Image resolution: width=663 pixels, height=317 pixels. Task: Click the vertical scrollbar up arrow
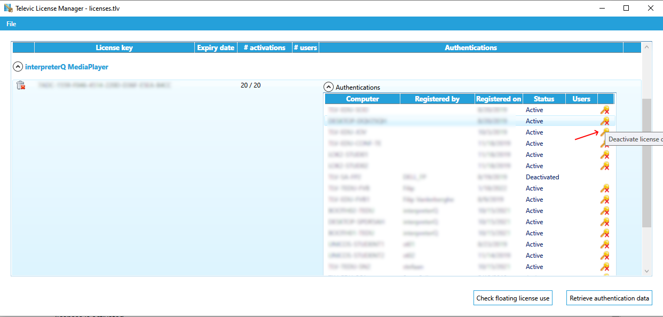pyautogui.click(x=646, y=47)
